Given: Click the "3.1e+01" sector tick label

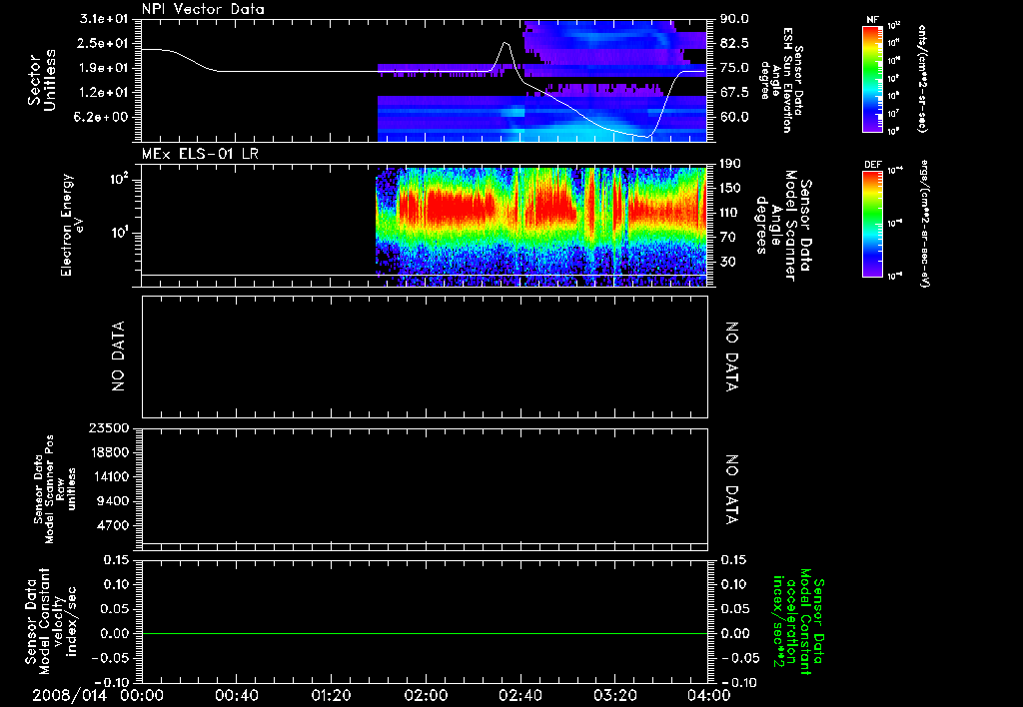Looking at the screenshot, I should pos(104,19).
